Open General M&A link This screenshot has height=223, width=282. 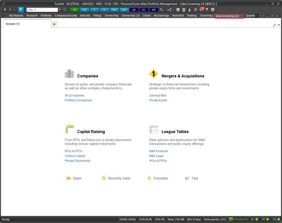158,95
